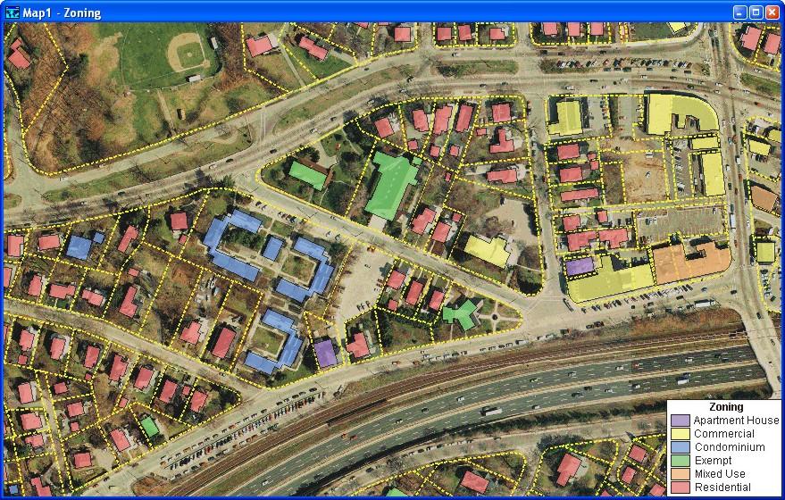This screenshot has height=500, width=785.
Task: Click the Mixed Use legend label
Action: click(x=719, y=474)
